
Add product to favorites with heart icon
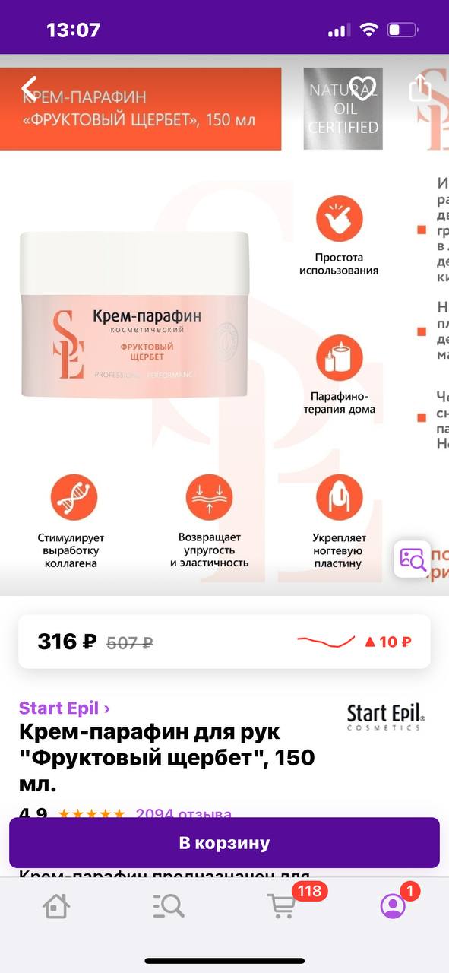coord(364,88)
